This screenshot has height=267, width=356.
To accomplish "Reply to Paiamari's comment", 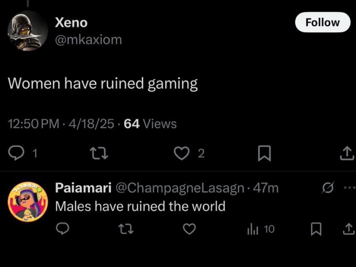I will pyautogui.click(x=61, y=229).
